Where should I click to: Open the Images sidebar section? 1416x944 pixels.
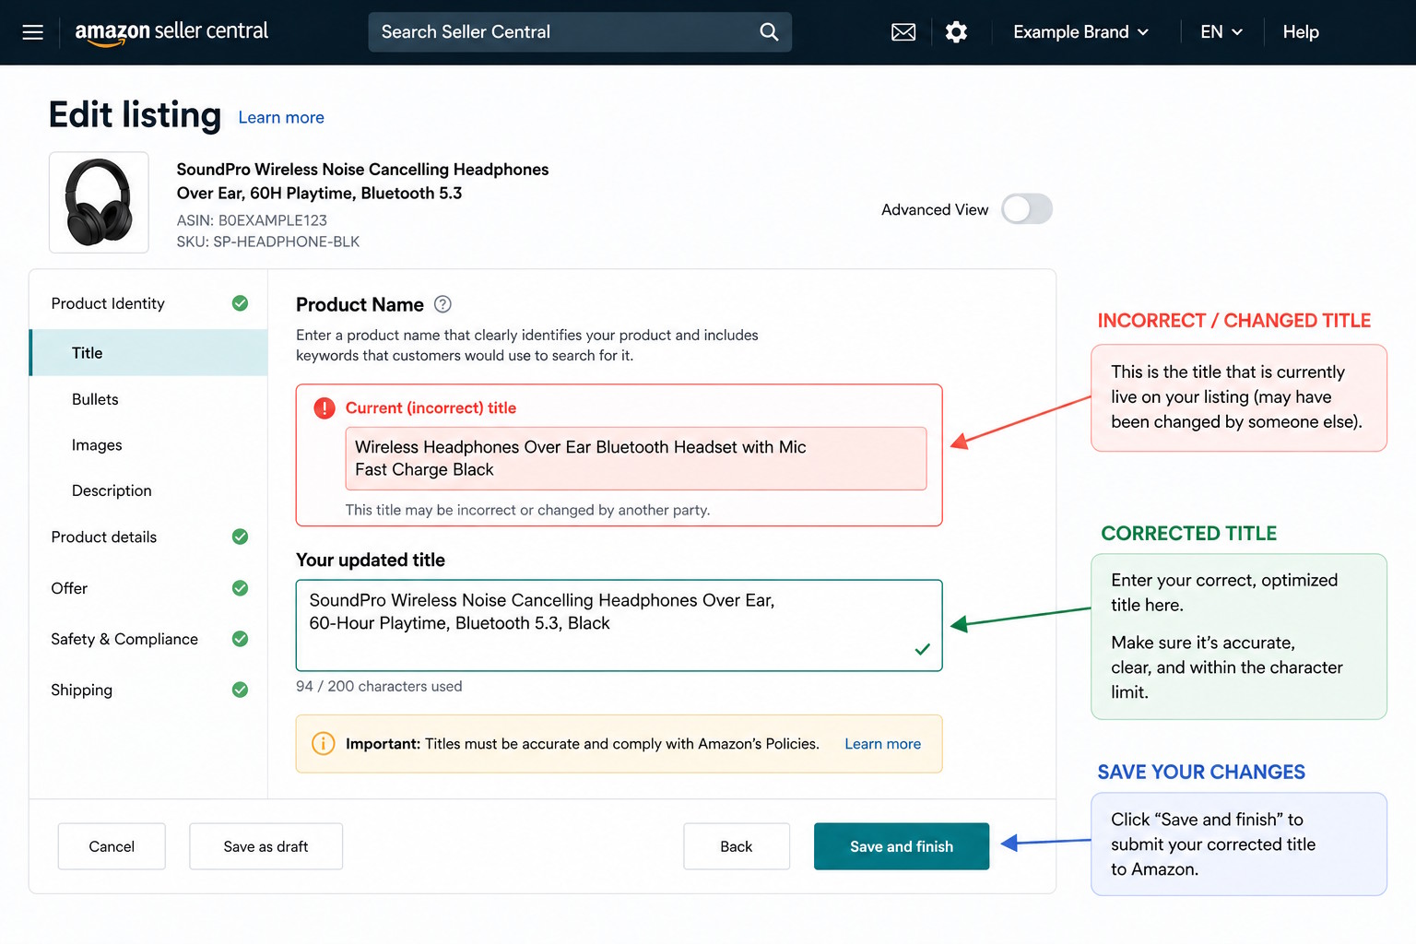point(97,445)
